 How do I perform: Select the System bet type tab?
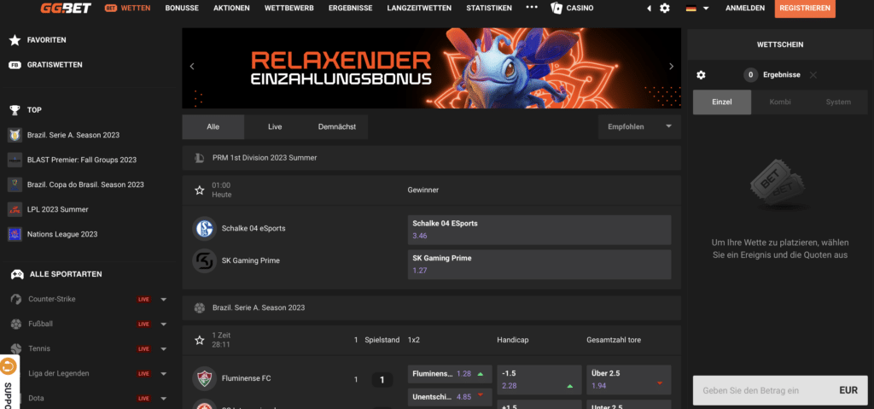click(x=838, y=102)
